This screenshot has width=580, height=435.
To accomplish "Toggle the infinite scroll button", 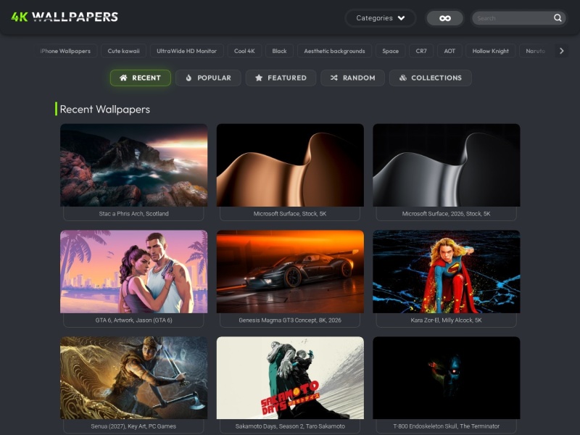I will pyautogui.click(x=444, y=18).
